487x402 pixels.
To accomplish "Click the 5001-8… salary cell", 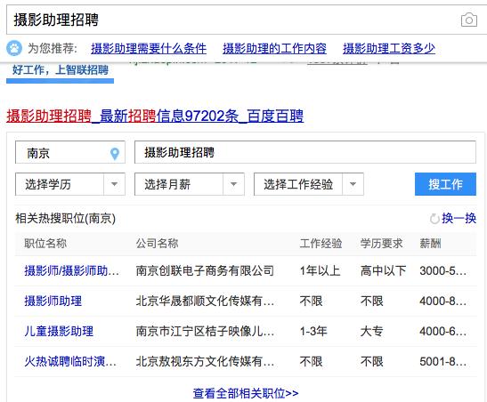I will (442, 362).
